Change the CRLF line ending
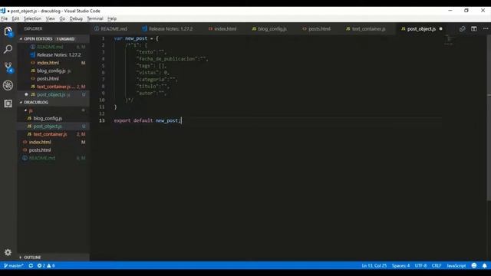The height and width of the screenshot is (276, 491). click(x=437, y=266)
